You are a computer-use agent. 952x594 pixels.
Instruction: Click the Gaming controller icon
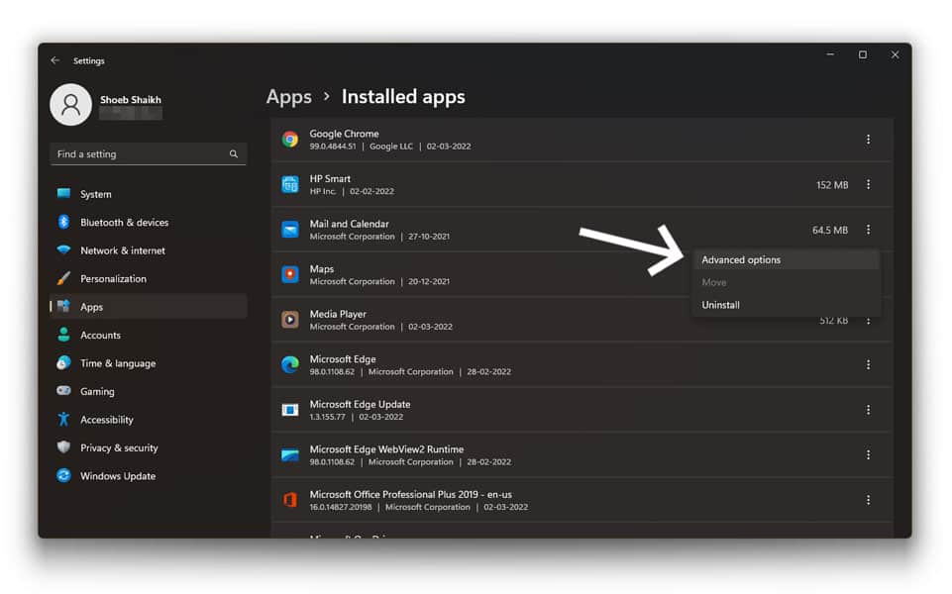pyautogui.click(x=63, y=391)
